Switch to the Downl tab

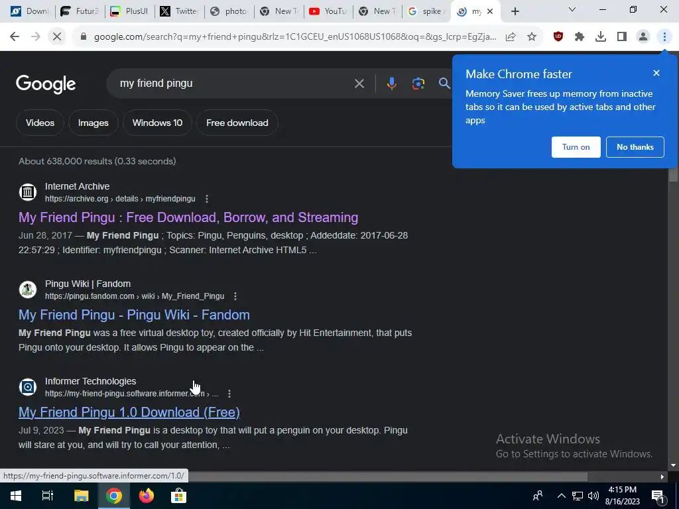pos(29,11)
